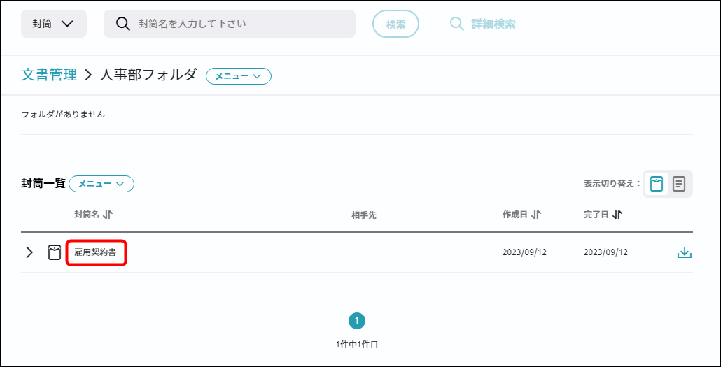Open the メニュー dropdown beside 人事部フォルダ
The height and width of the screenshot is (367, 721).
click(x=238, y=76)
